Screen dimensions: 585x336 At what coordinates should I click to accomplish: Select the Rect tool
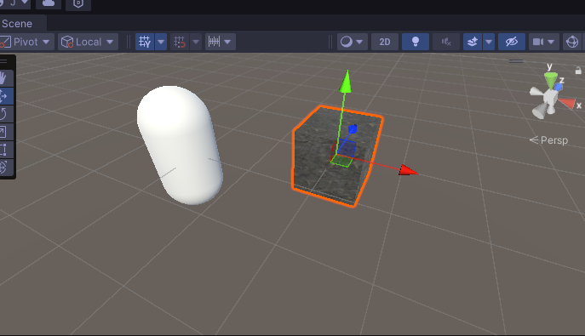click(4, 150)
